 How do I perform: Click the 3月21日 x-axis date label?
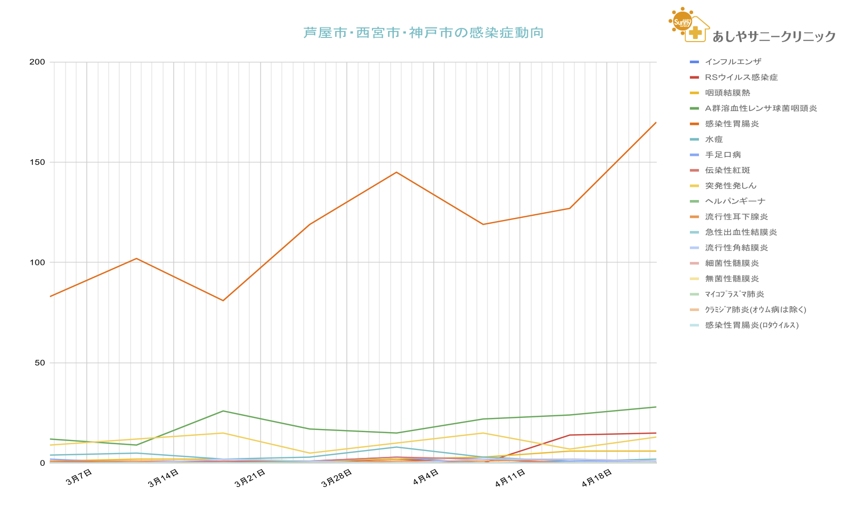[x=250, y=478]
